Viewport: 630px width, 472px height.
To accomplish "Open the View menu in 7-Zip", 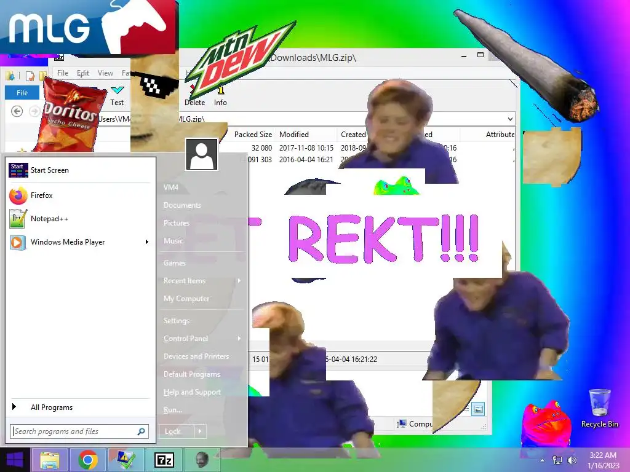I will [105, 73].
